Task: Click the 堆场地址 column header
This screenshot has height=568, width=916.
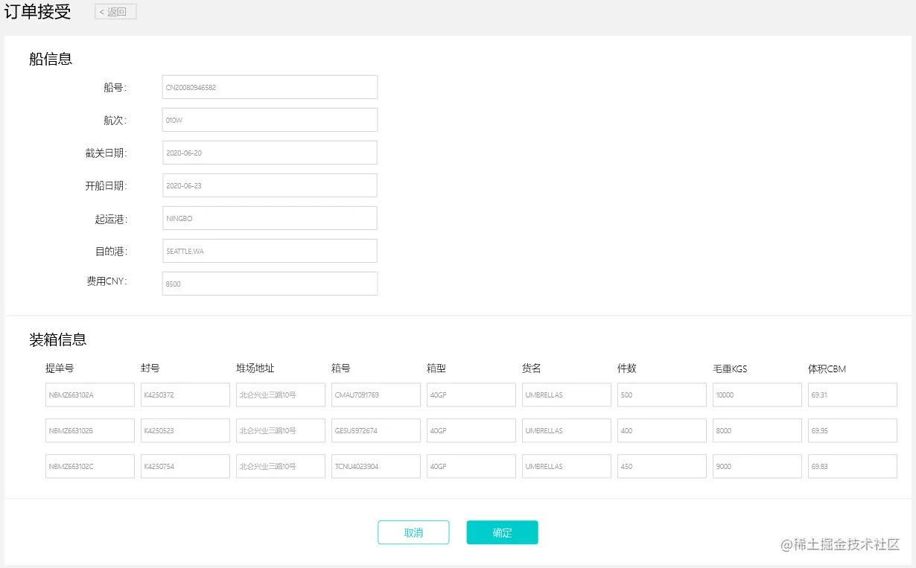Action: coord(255,368)
